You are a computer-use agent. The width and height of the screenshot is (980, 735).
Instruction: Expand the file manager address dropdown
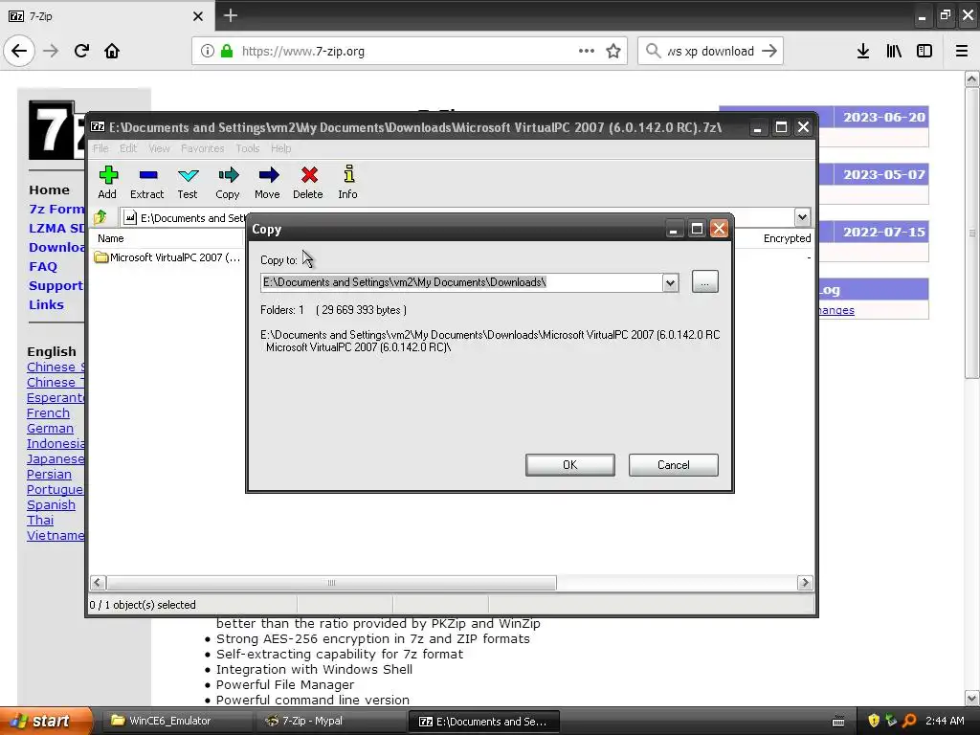803,217
